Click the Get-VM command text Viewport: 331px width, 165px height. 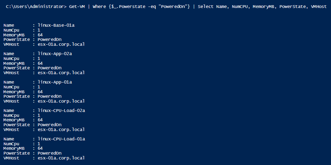pos(77,7)
